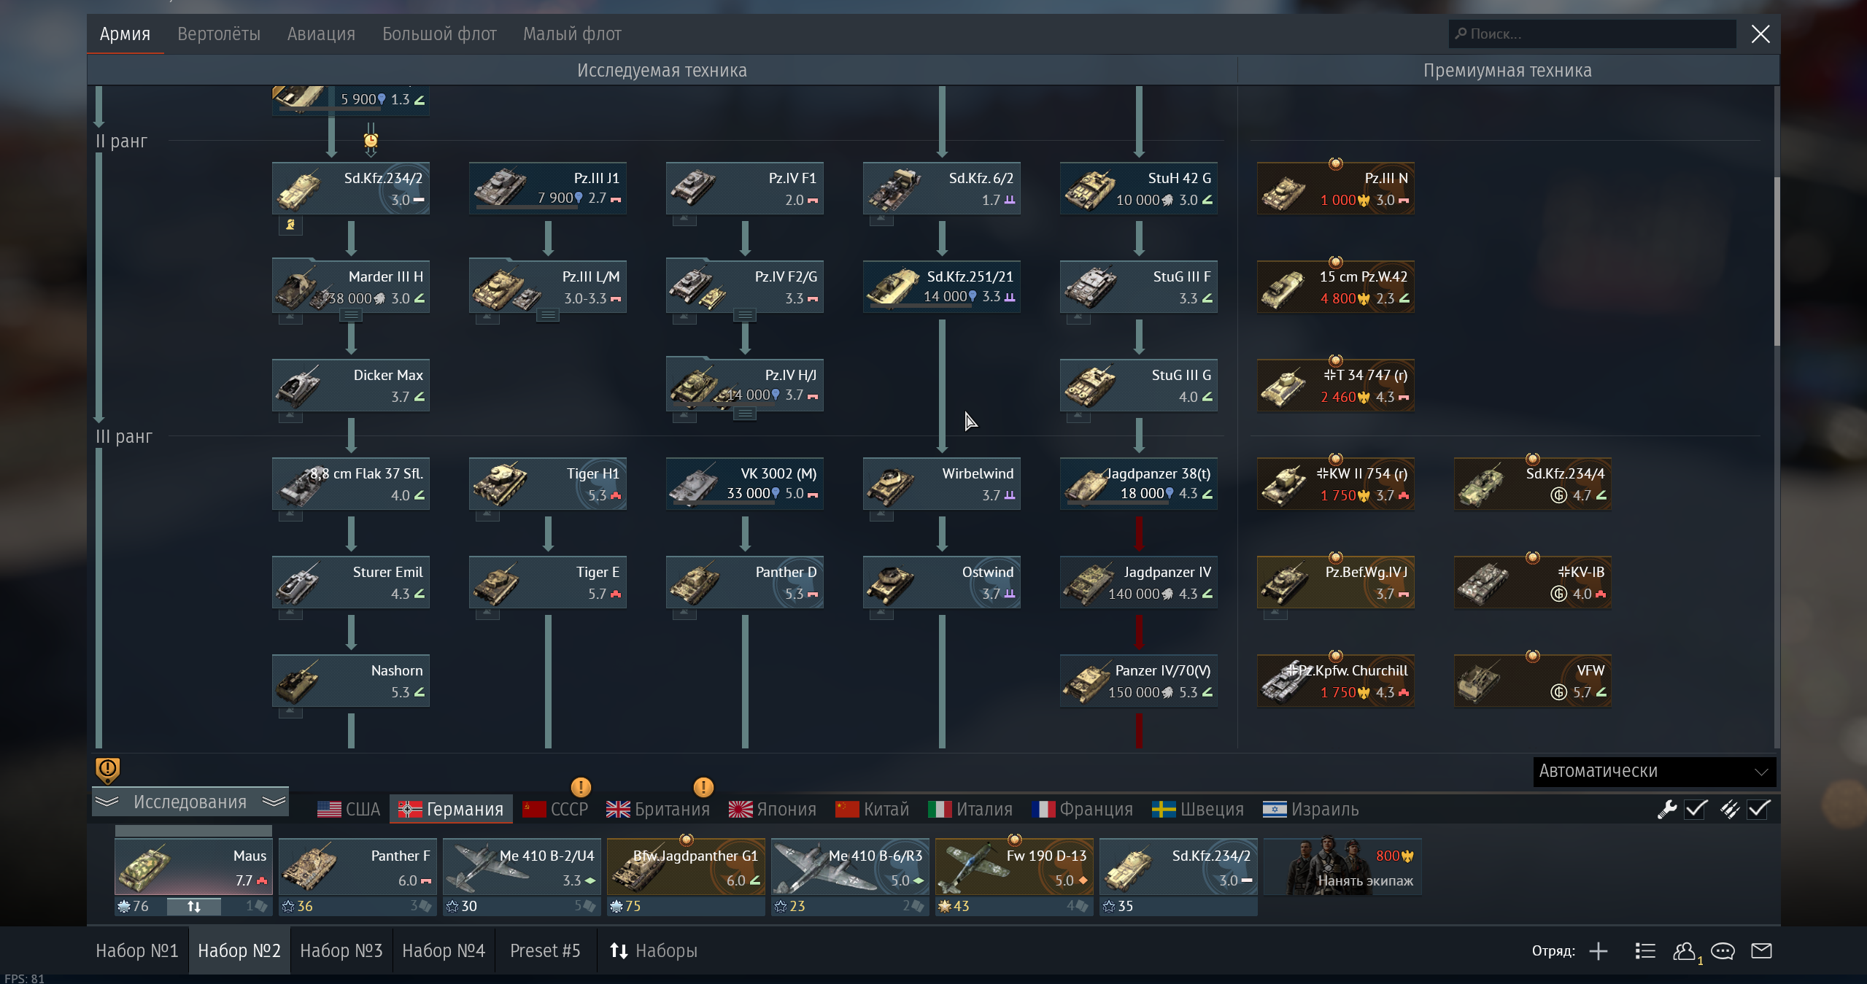Select the Италия nation
This screenshot has width=1867, height=984.
(x=970, y=809)
